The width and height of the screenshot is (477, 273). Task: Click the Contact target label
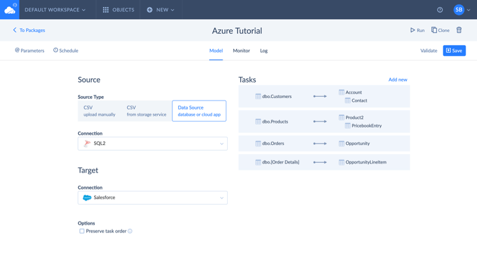pyautogui.click(x=359, y=101)
